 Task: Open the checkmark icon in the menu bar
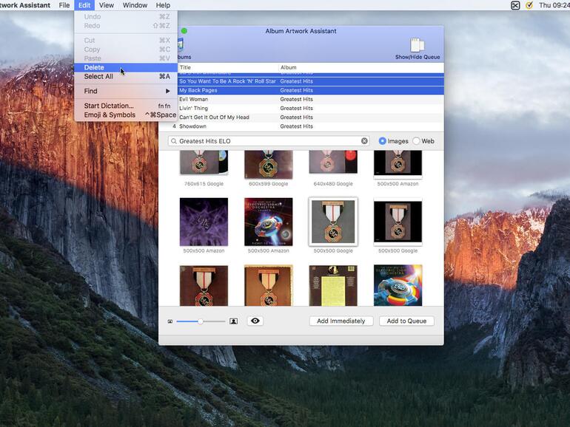(529, 5)
